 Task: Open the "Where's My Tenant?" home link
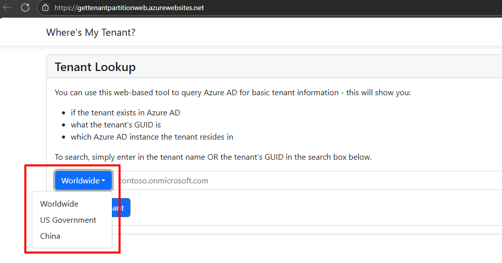(x=91, y=32)
